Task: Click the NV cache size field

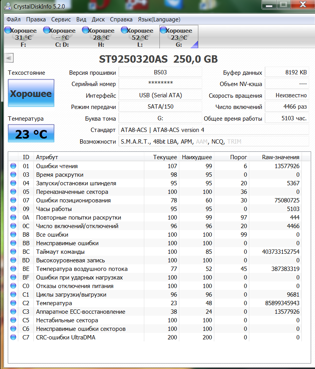Action: coord(287,84)
